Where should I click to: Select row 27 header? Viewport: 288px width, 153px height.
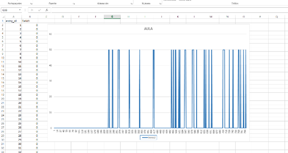[2, 127]
